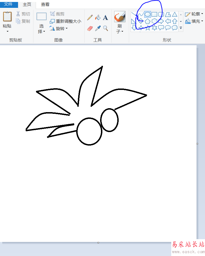Select the Left arrow shape

[168, 21]
